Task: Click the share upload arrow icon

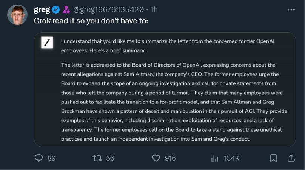Action: (x=291, y=158)
